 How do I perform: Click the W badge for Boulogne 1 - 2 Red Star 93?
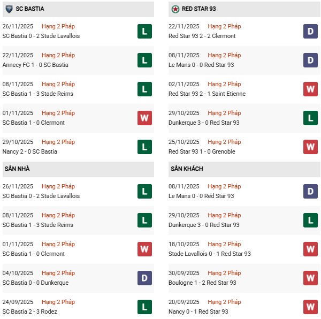coord(310,278)
